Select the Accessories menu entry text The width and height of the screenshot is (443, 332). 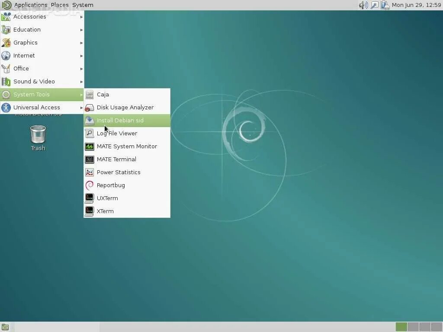coord(30,17)
